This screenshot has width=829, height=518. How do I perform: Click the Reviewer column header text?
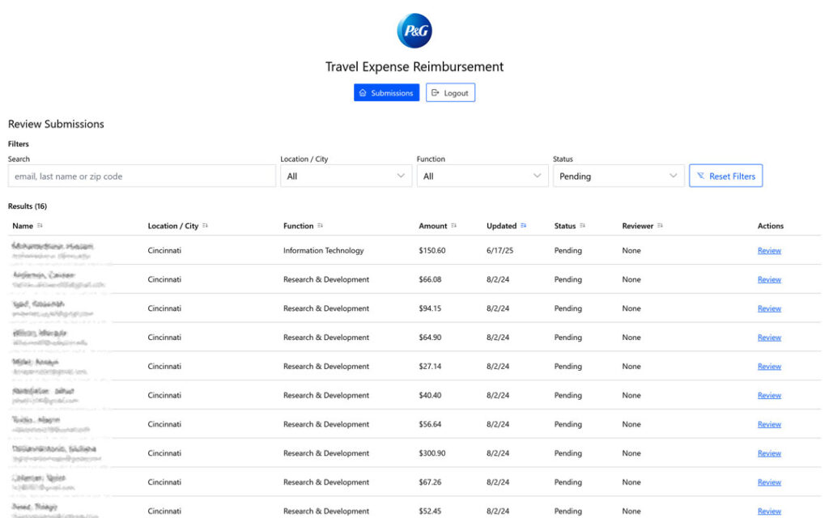[x=638, y=226]
